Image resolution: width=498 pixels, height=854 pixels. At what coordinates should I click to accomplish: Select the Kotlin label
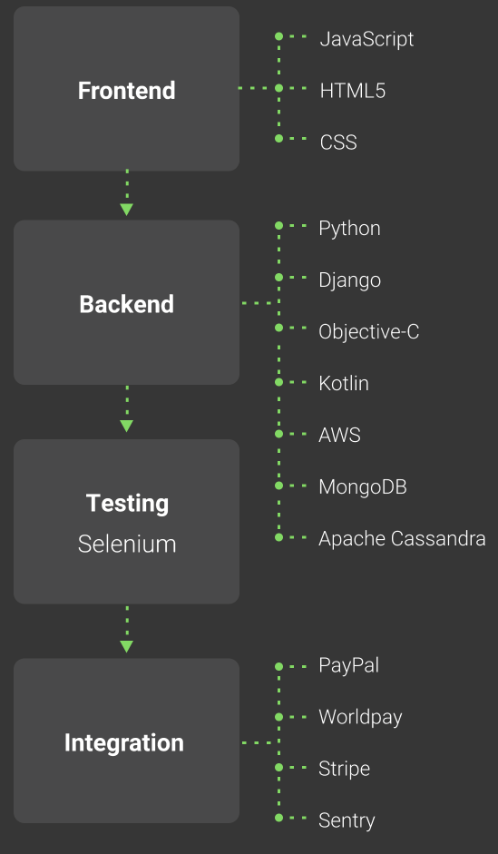tap(344, 383)
